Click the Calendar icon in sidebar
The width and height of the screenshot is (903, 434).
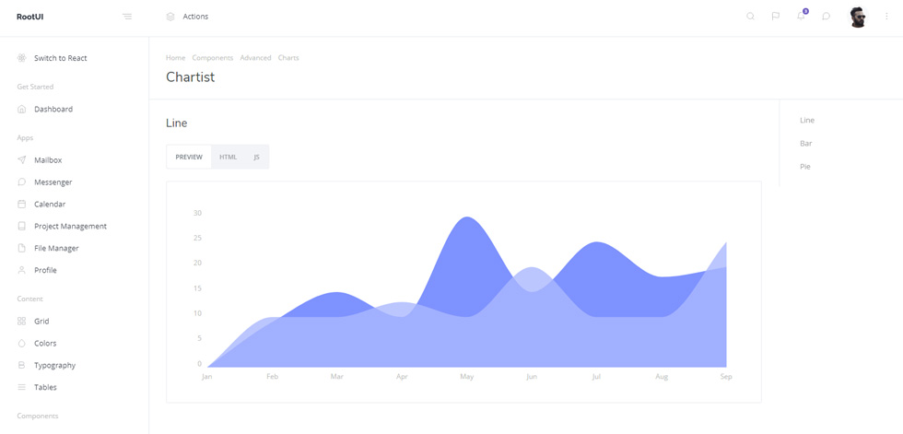coord(22,204)
